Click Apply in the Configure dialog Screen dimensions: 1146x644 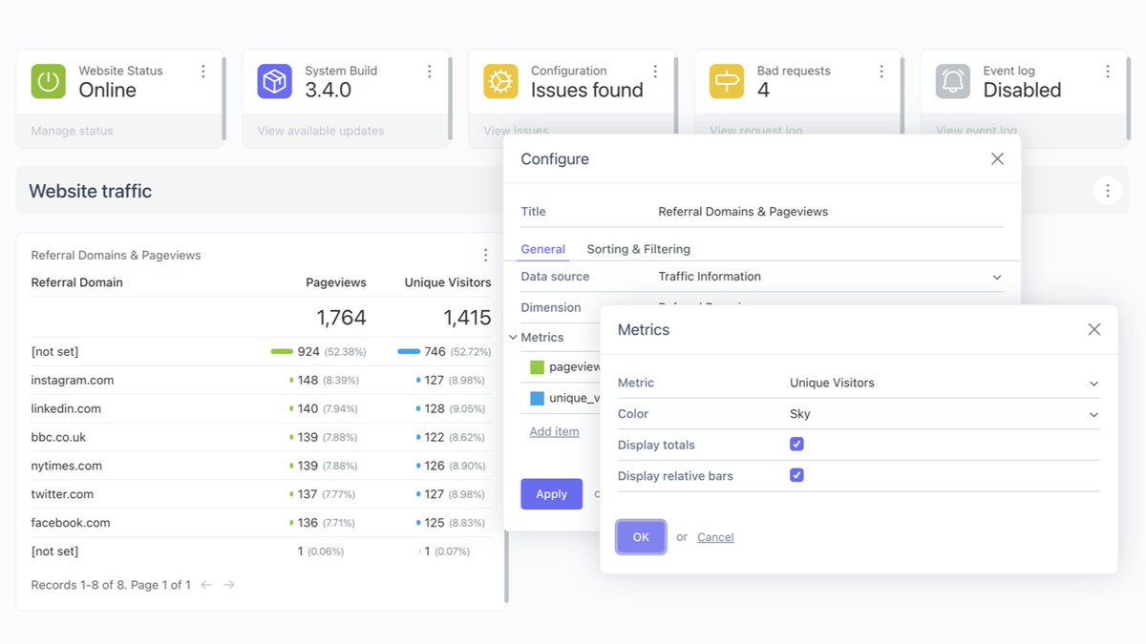551,494
